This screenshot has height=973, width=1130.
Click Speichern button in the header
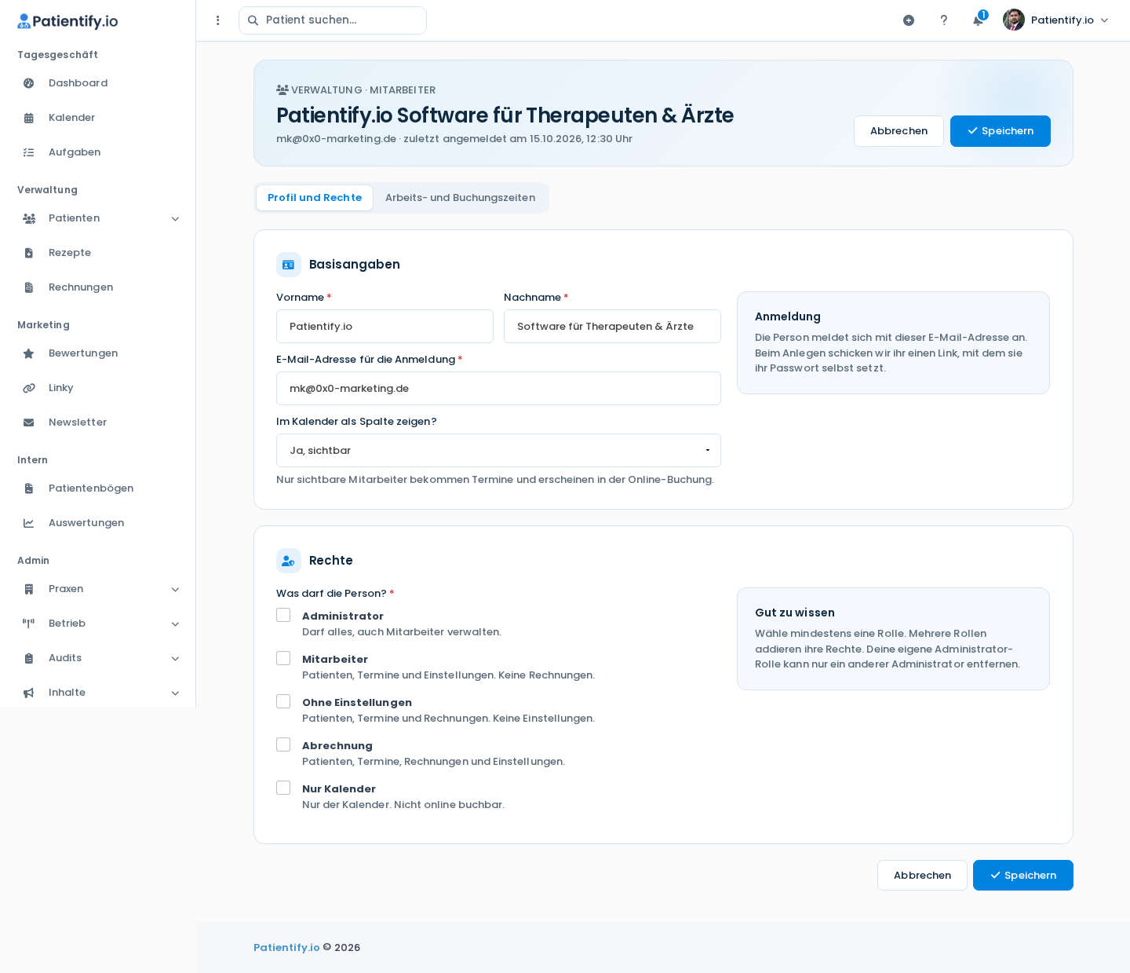(1001, 131)
